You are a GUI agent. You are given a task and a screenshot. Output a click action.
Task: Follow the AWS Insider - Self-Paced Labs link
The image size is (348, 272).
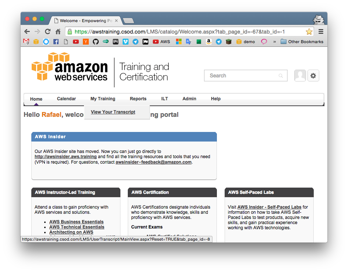point(270,207)
